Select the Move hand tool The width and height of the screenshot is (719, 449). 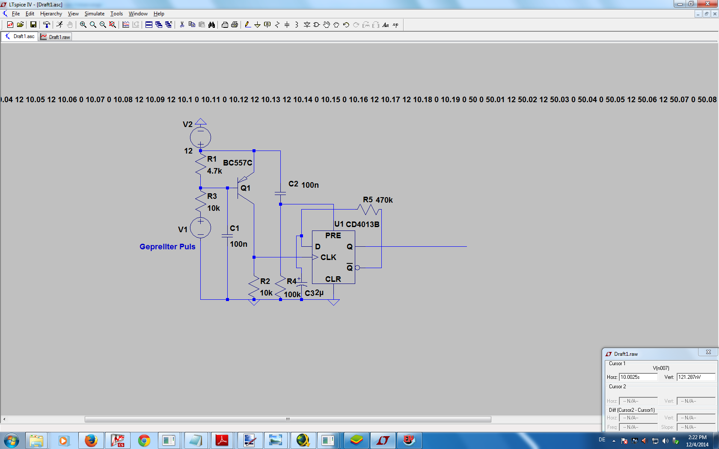(x=327, y=25)
